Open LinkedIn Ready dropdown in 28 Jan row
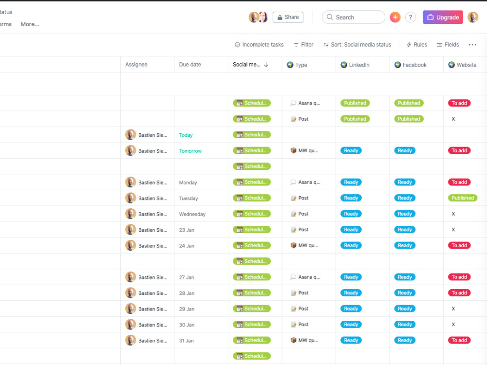The image size is (487, 365). coord(351,293)
